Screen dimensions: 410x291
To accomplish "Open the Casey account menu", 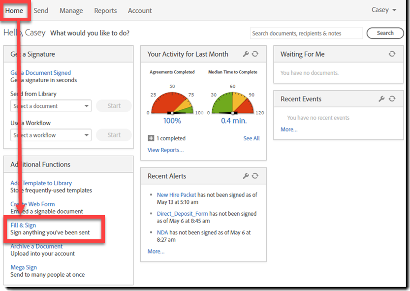I will tap(384, 10).
